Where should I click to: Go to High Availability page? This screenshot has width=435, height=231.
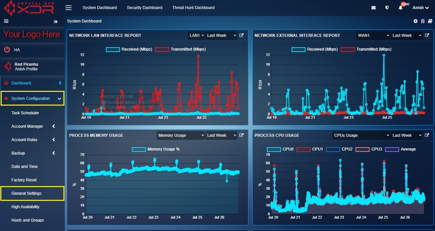click(x=26, y=207)
